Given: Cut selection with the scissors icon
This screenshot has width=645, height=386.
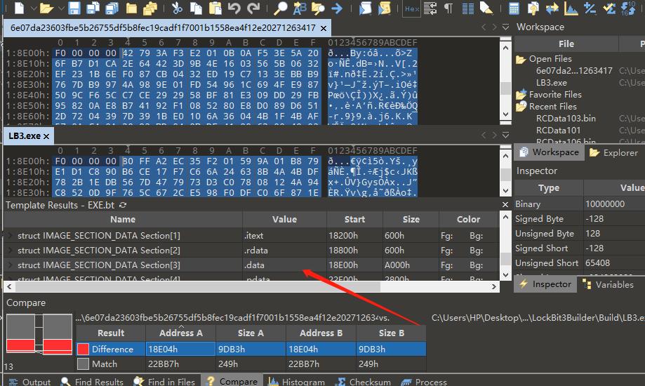Looking at the screenshot, I should click(x=177, y=8).
